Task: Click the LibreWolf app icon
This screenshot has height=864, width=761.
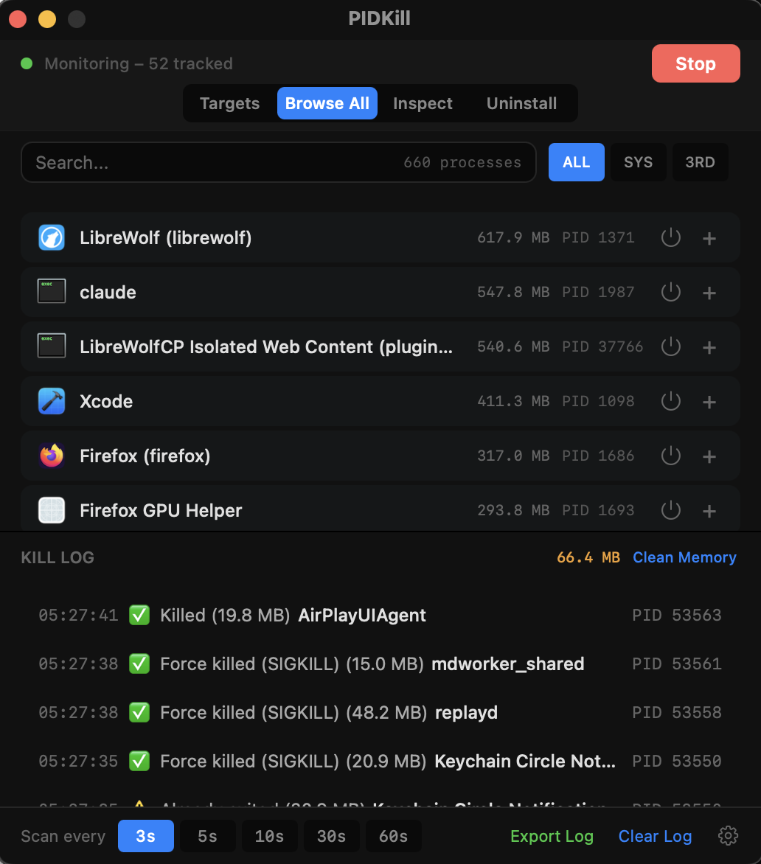Action: (x=51, y=237)
